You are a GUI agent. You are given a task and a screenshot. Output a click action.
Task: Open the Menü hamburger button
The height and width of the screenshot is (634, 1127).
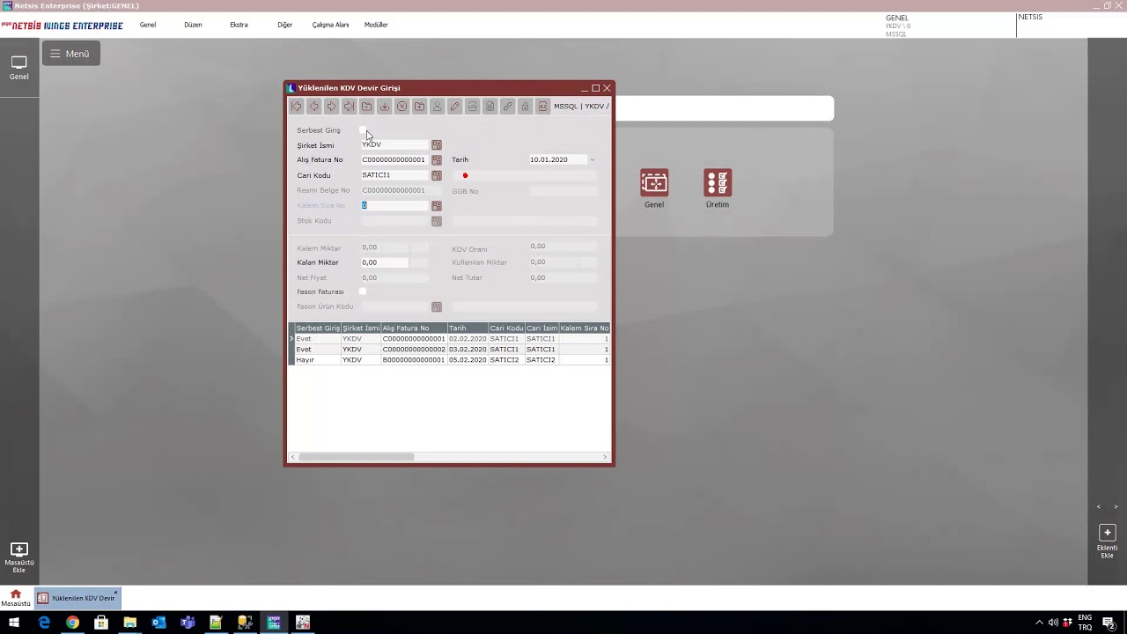click(x=70, y=54)
